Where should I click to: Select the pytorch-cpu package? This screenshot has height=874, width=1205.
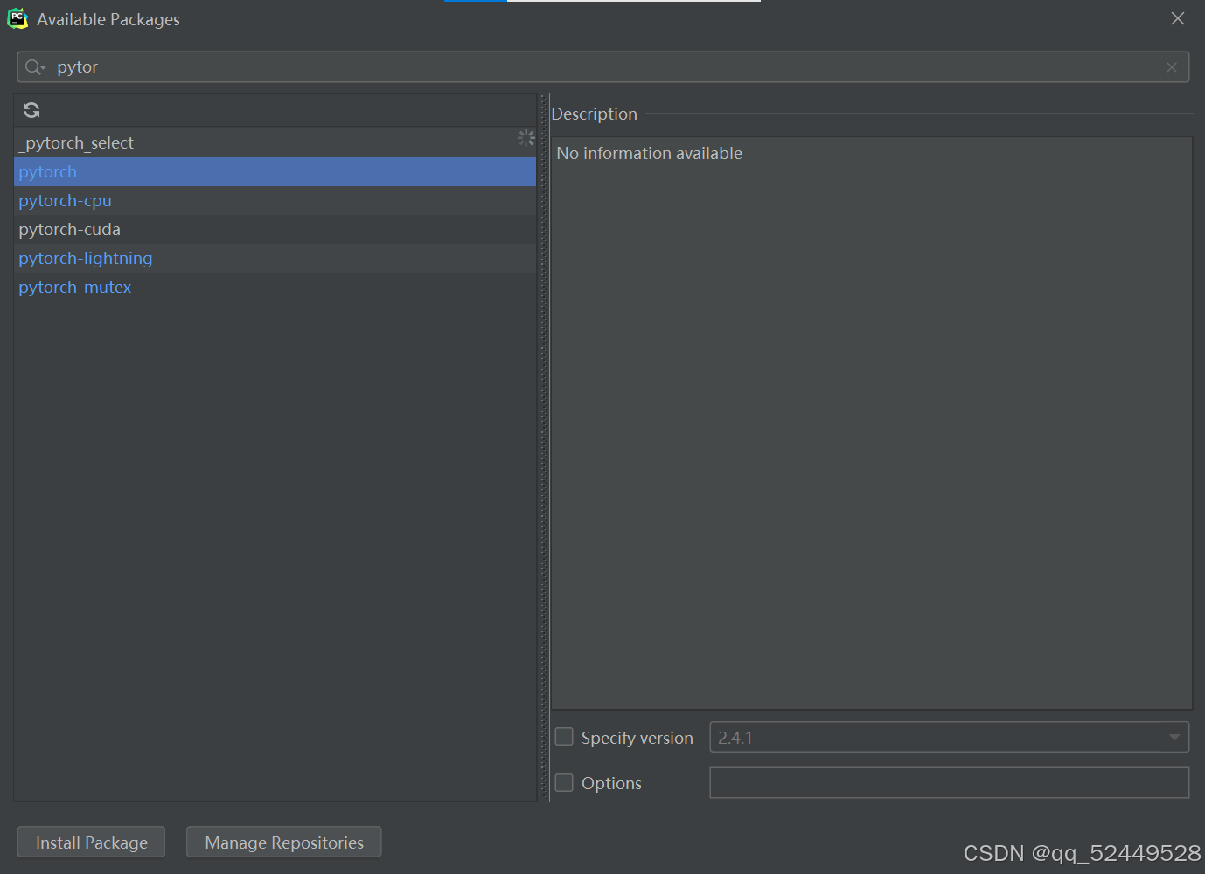275,200
